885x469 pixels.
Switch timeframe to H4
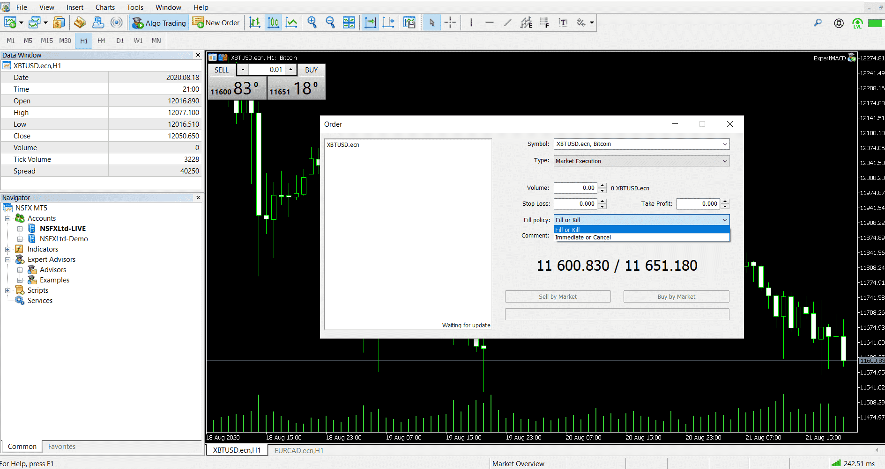(x=101, y=41)
